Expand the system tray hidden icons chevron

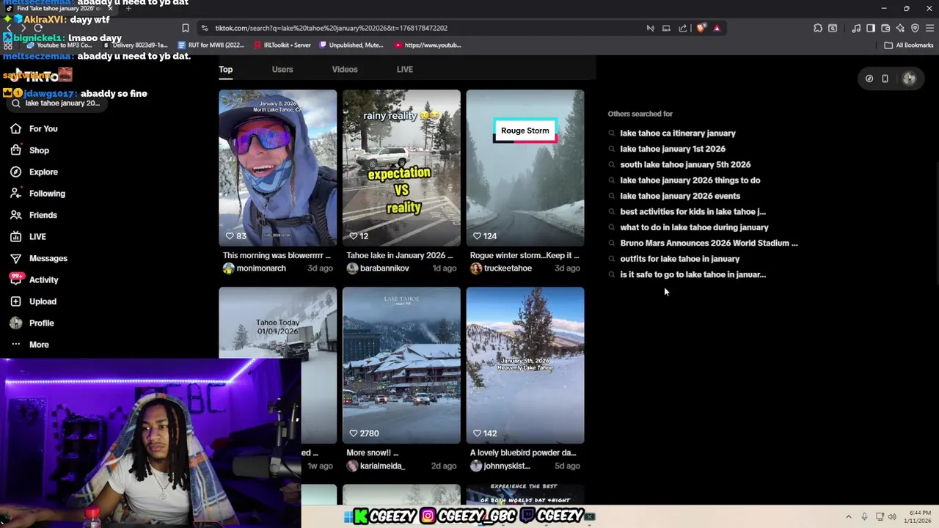(x=849, y=517)
